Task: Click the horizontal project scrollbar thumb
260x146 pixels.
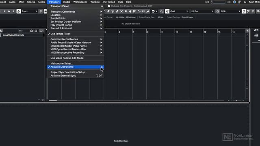Action: pos(53,101)
